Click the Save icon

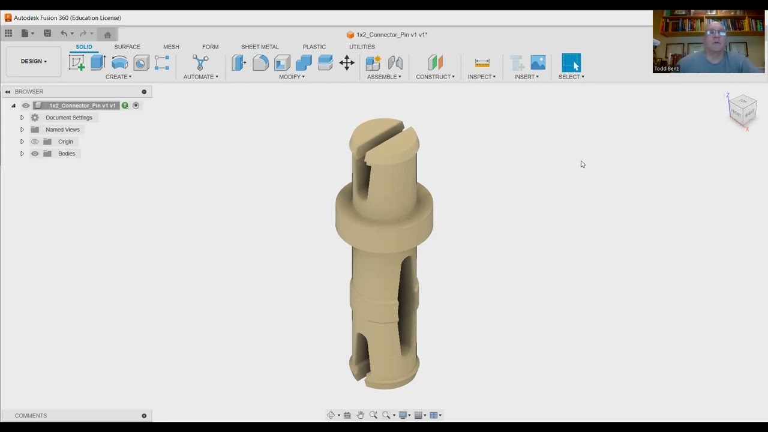pos(47,34)
